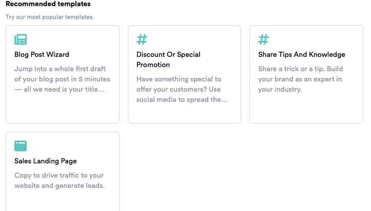Click the hashtag icon on Discount Or Special Promotion
The image size is (371, 211).
(x=142, y=39)
